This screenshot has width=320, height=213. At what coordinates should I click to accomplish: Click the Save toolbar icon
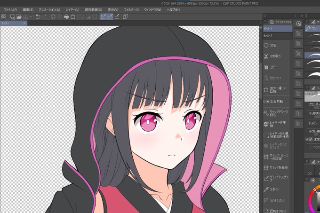pos(25,17)
